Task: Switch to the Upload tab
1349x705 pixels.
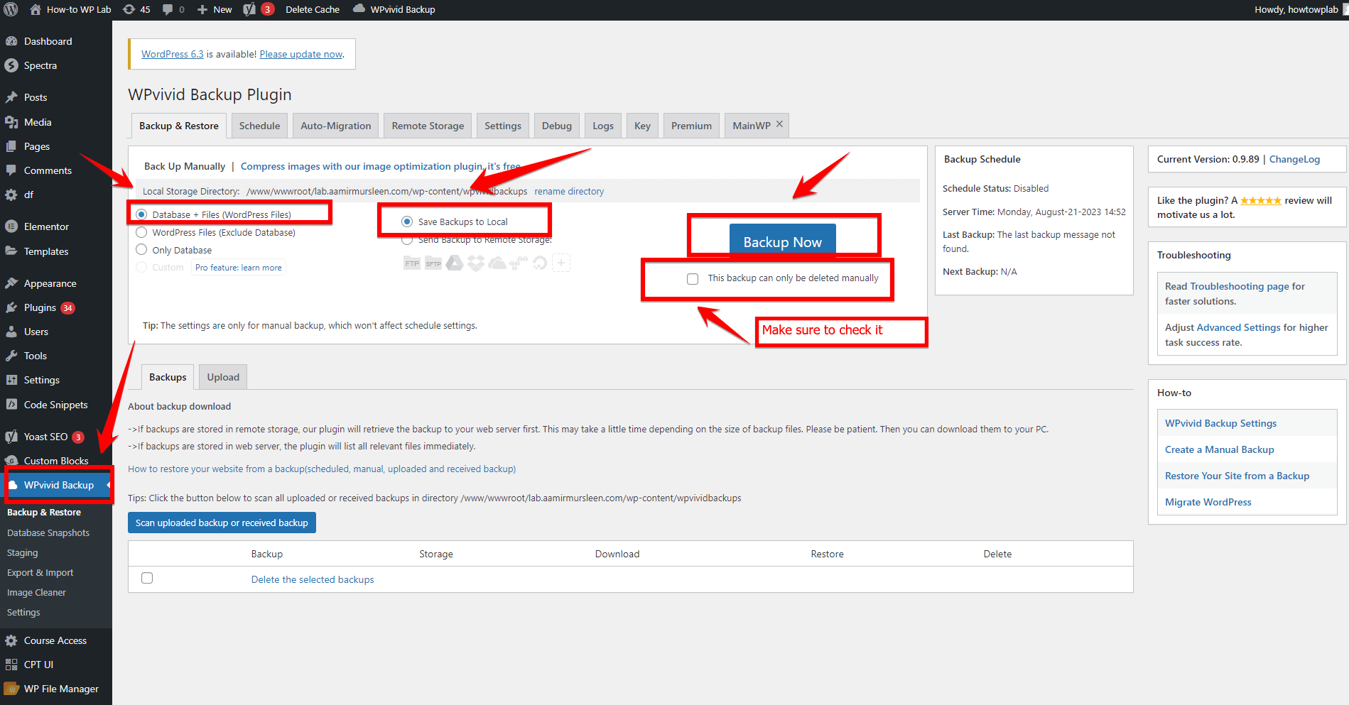Action: point(223,377)
